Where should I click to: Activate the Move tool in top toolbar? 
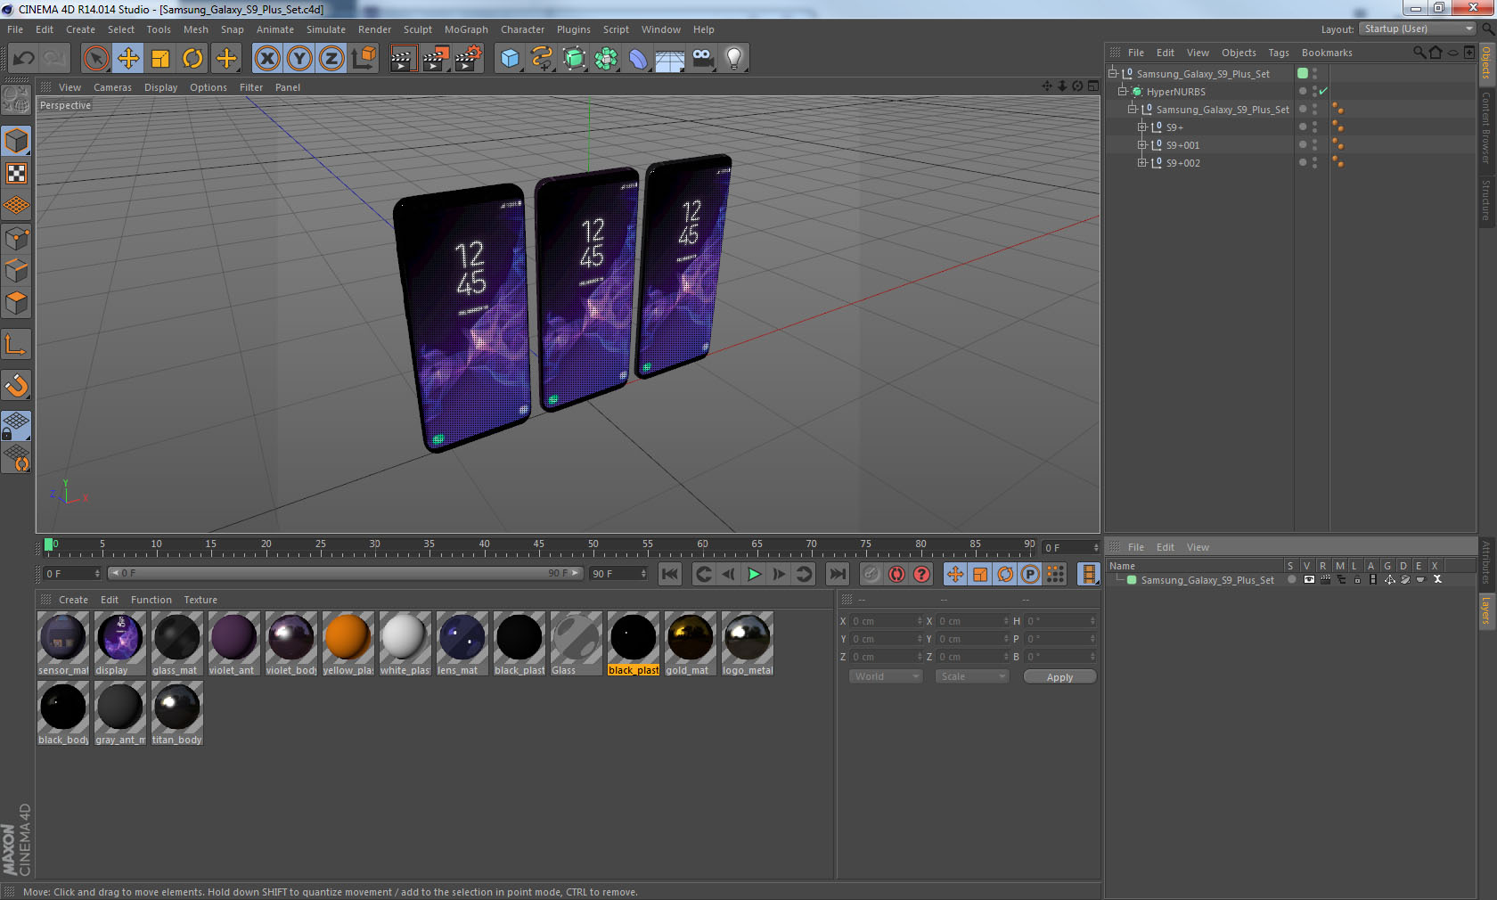pyautogui.click(x=128, y=59)
